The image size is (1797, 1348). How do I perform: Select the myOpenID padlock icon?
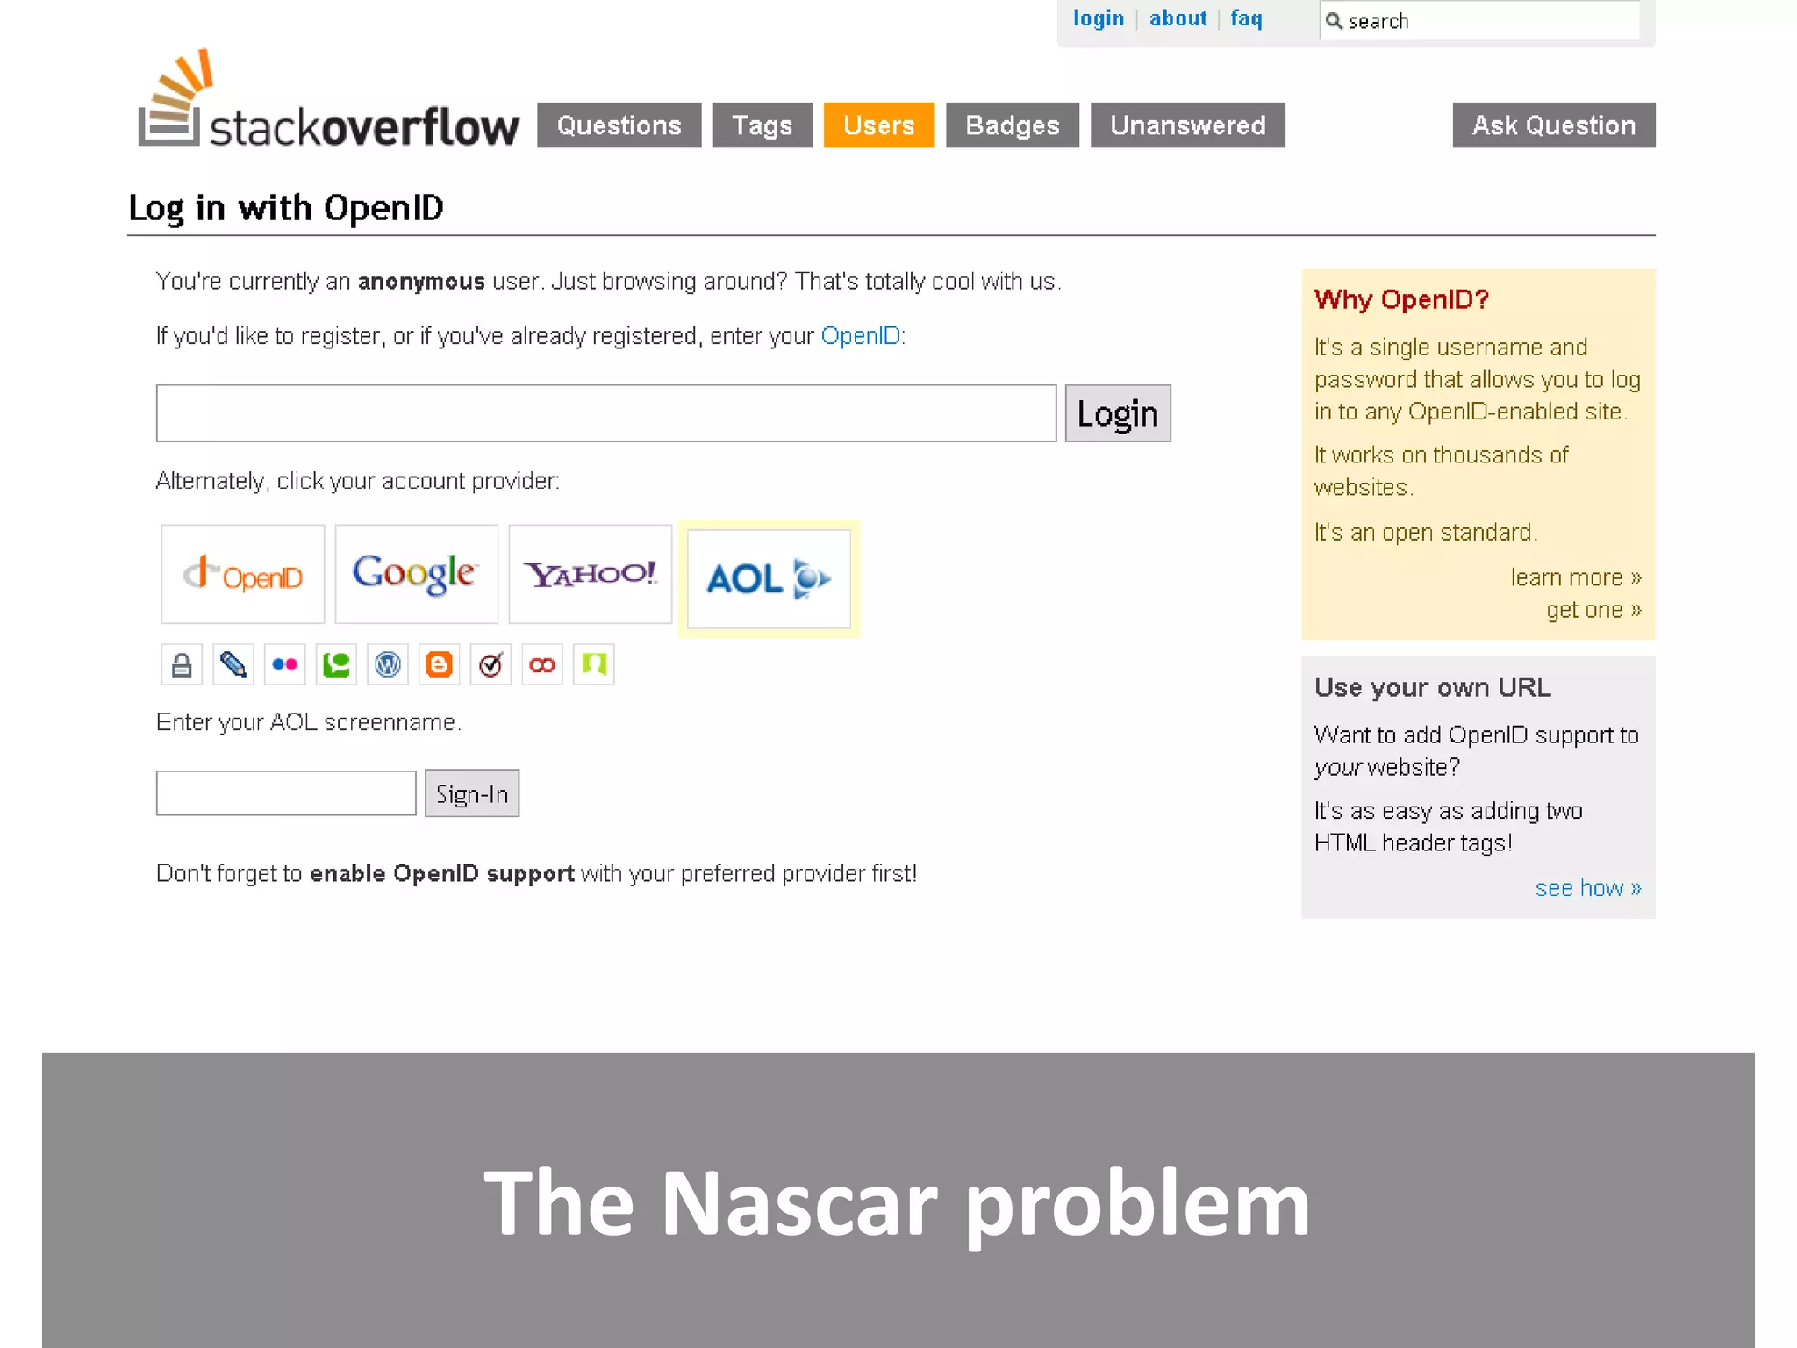(x=182, y=664)
